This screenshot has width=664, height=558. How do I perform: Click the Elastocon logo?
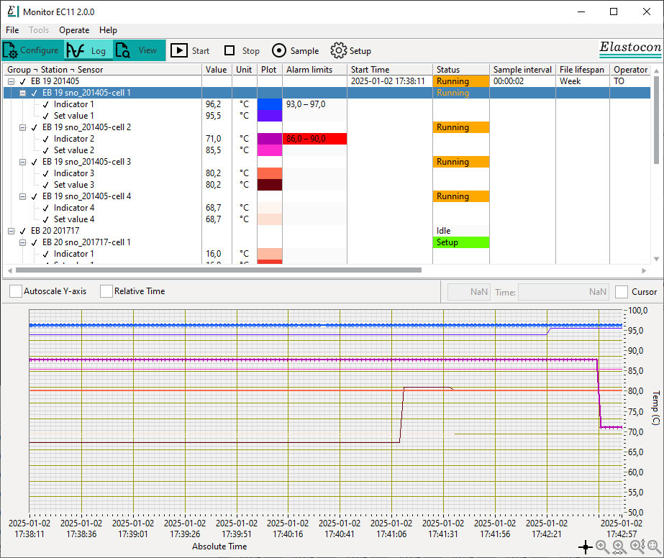point(630,48)
